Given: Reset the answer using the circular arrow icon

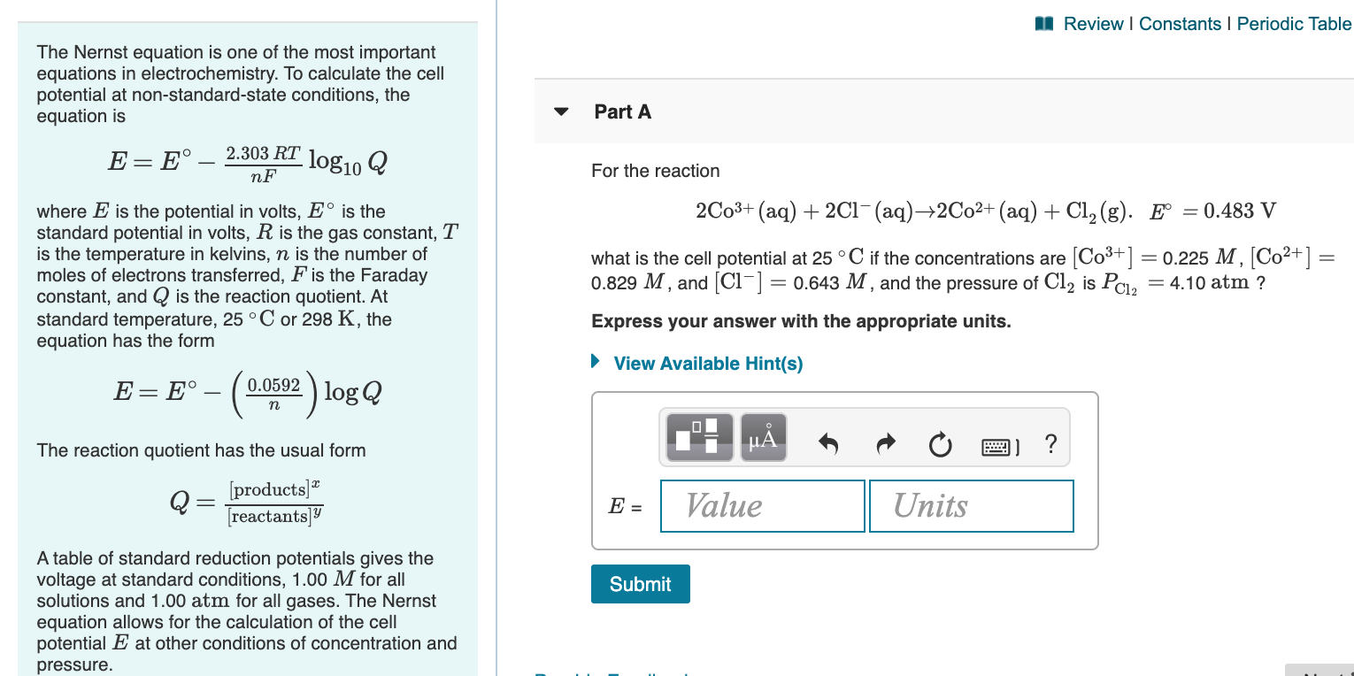Looking at the screenshot, I should coord(941,445).
